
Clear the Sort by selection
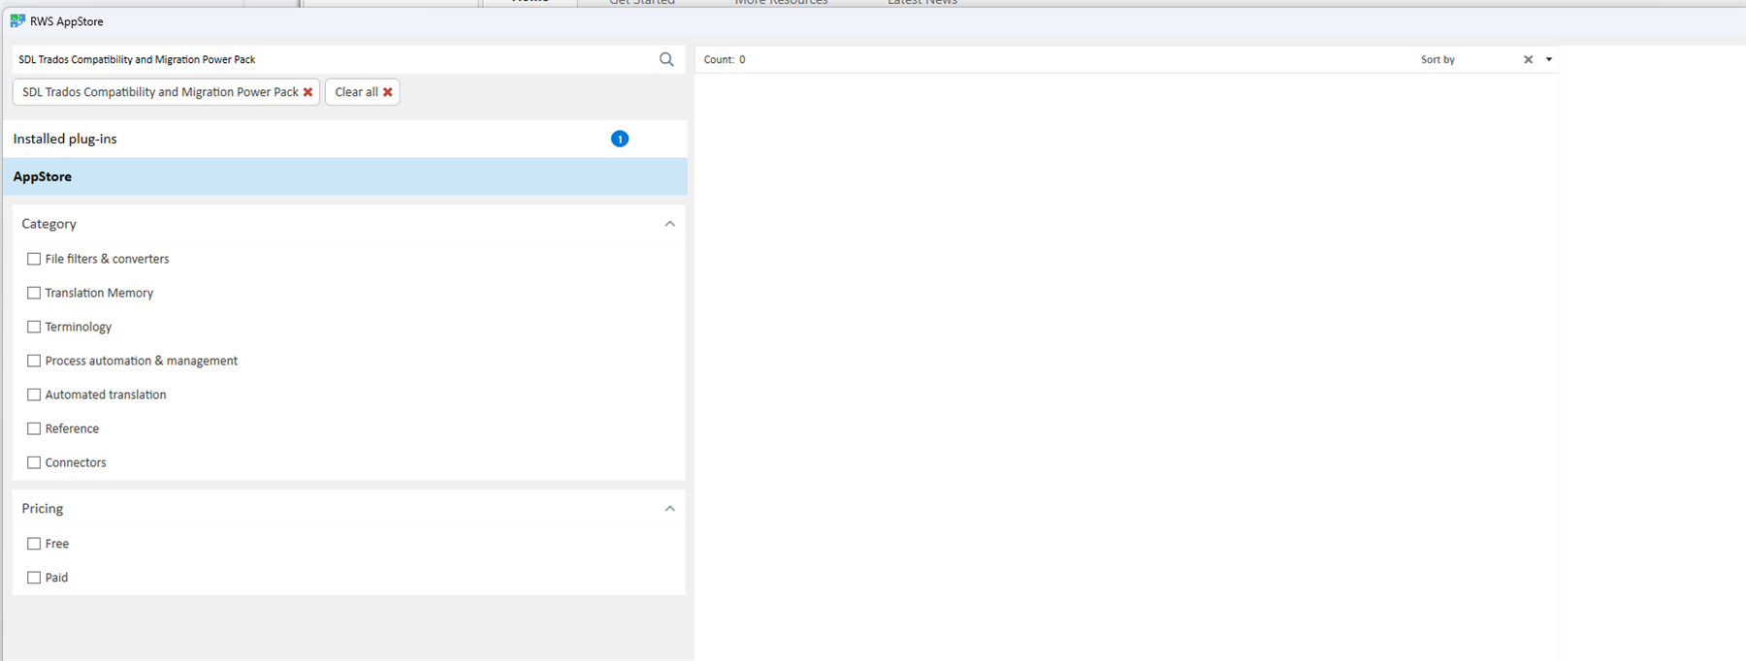coord(1528,59)
